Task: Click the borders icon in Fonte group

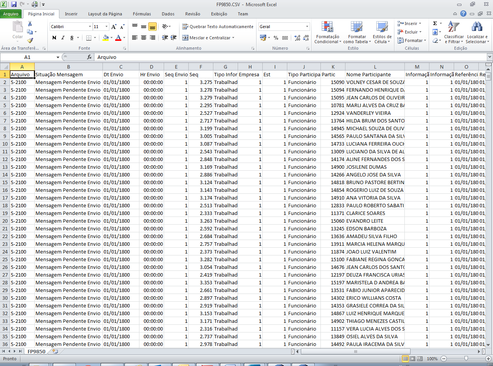Action: [x=89, y=38]
